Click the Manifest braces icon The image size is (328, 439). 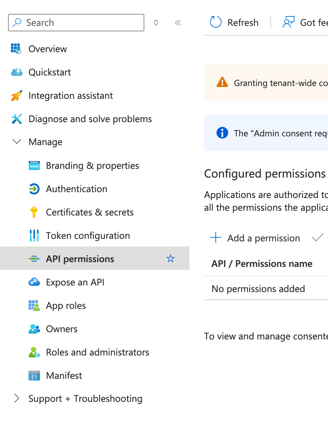(x=34, y=376)
